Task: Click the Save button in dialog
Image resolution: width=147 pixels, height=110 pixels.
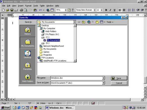Action: [x=119, y=78]
